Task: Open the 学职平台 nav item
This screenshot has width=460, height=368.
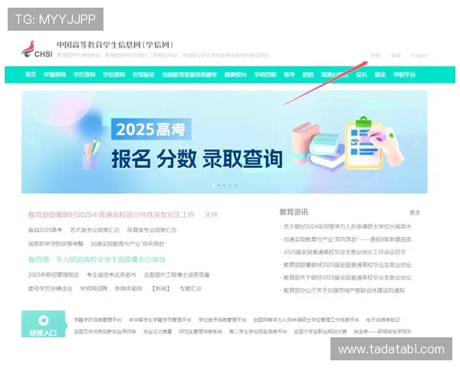Action: tap(404, 74)
